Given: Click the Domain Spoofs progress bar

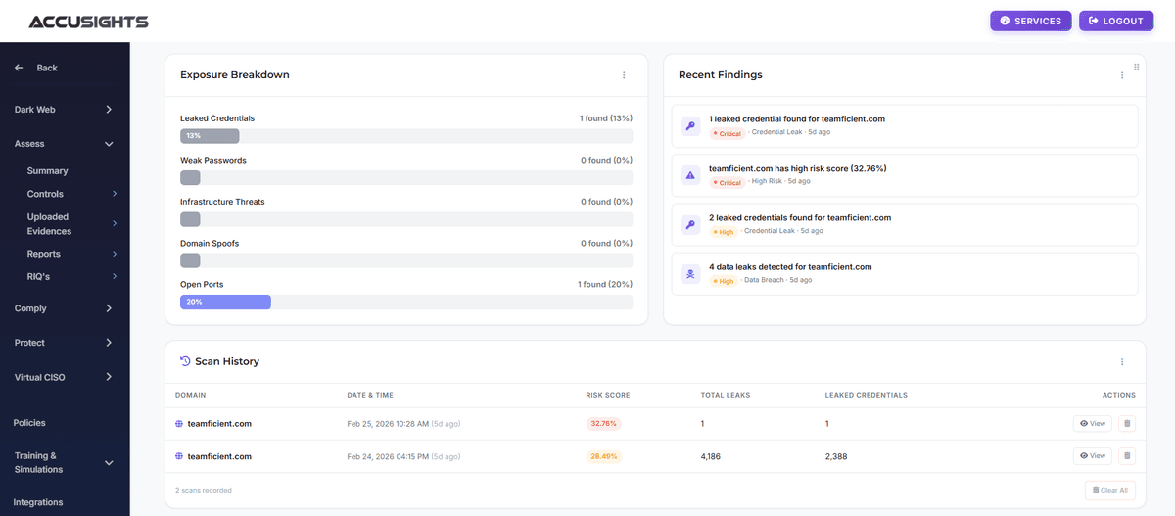Looking at the screenshot, I should pos(406,260).
